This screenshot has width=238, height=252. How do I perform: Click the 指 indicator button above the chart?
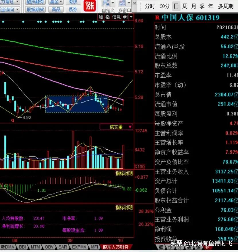click(x=108, y=17)
